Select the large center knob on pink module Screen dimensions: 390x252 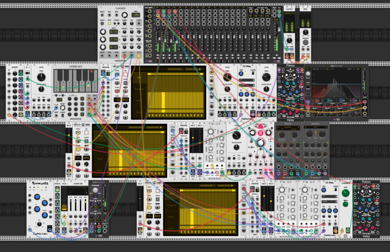coord(261,143)
